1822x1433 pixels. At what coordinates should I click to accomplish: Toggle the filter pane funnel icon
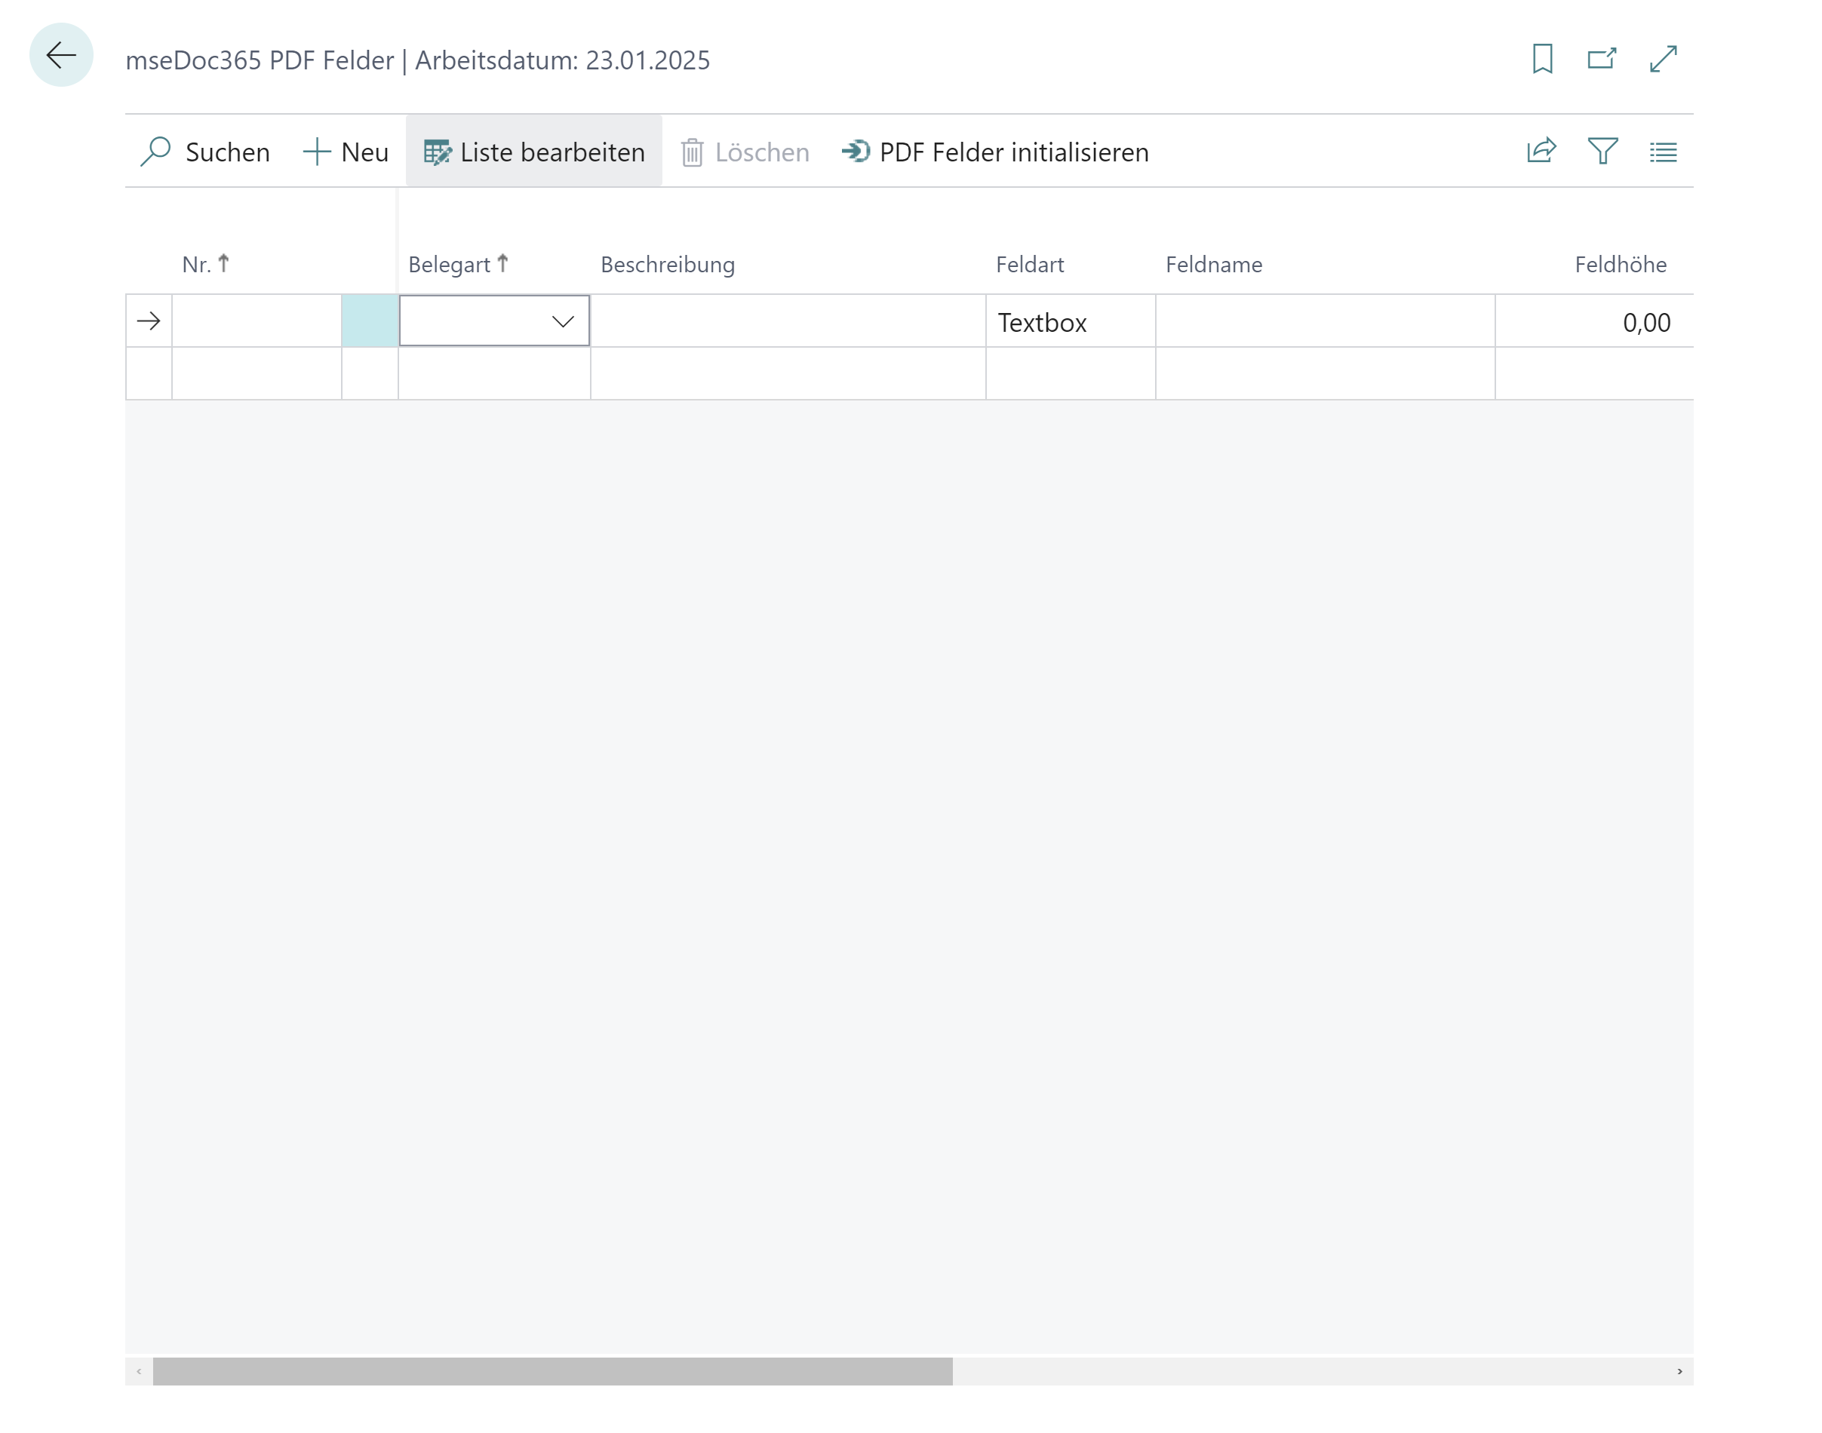coord(1602,152)
